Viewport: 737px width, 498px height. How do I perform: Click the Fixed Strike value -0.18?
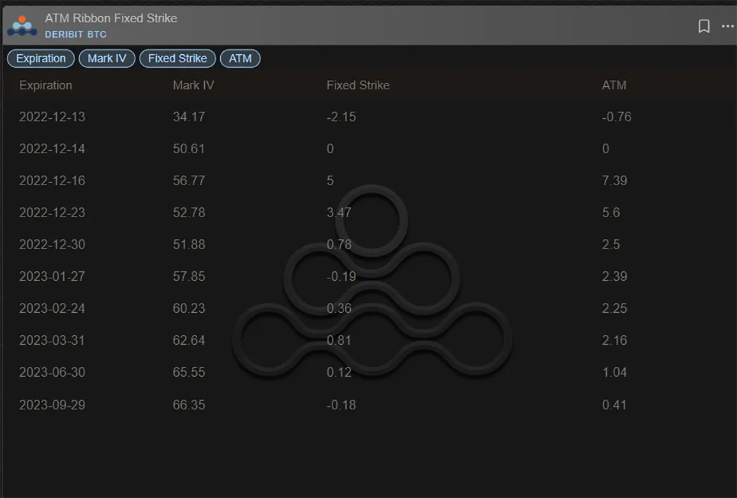tap(341, 405)
